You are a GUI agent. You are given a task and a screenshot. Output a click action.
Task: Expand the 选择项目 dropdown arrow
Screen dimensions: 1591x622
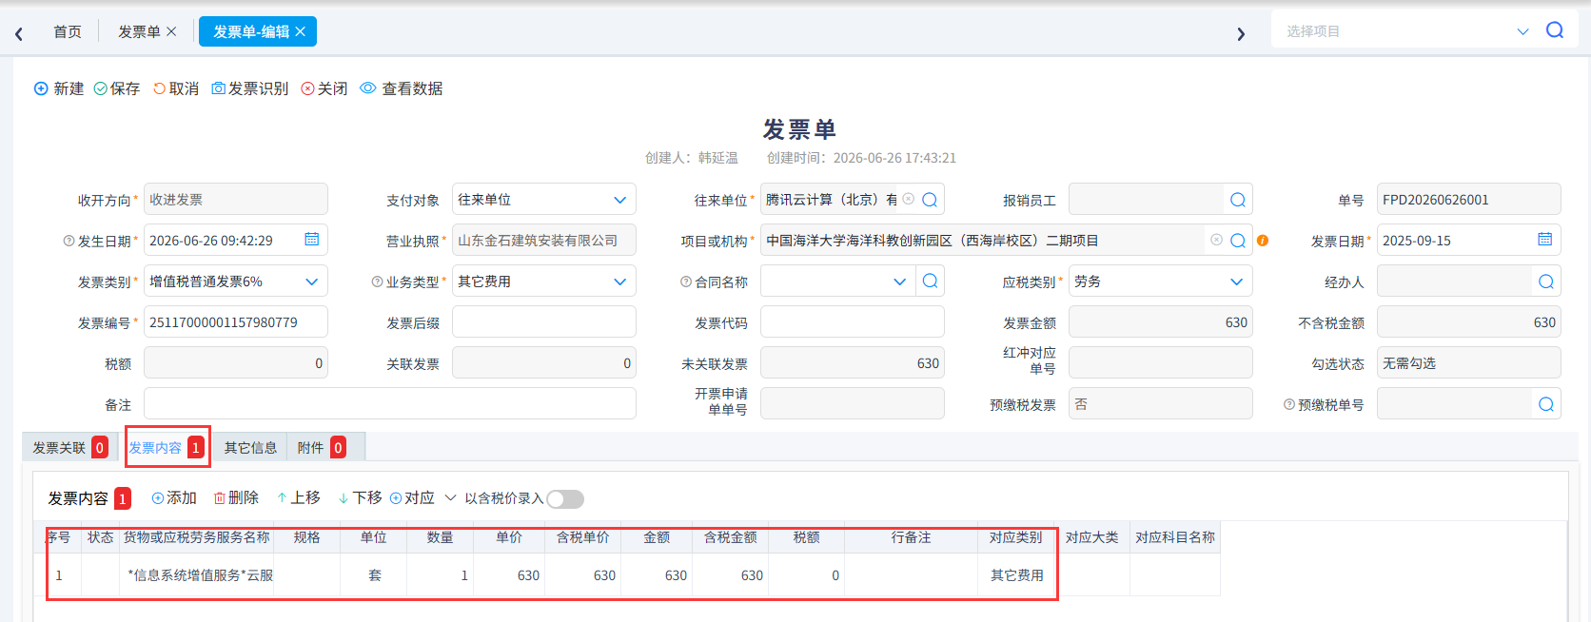click(x=1522, y=31)
